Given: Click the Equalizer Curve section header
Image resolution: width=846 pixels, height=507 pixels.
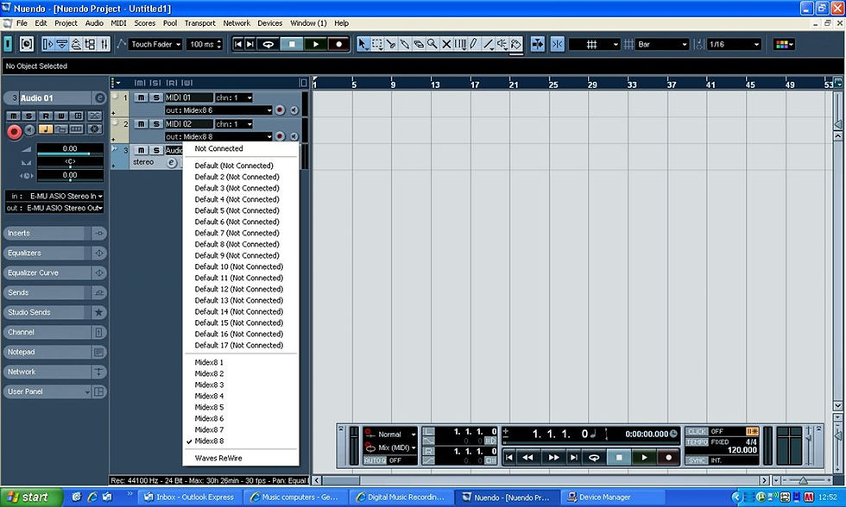Looking at the screenshot, I should pyautogui.click(x=47, y=273).
